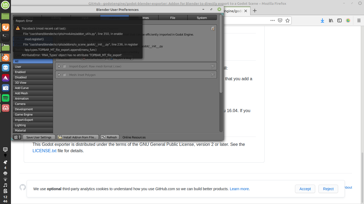Click the GitHub octocat logo
The width and height of the screenshot is (364, 204).
click(22, 187)
